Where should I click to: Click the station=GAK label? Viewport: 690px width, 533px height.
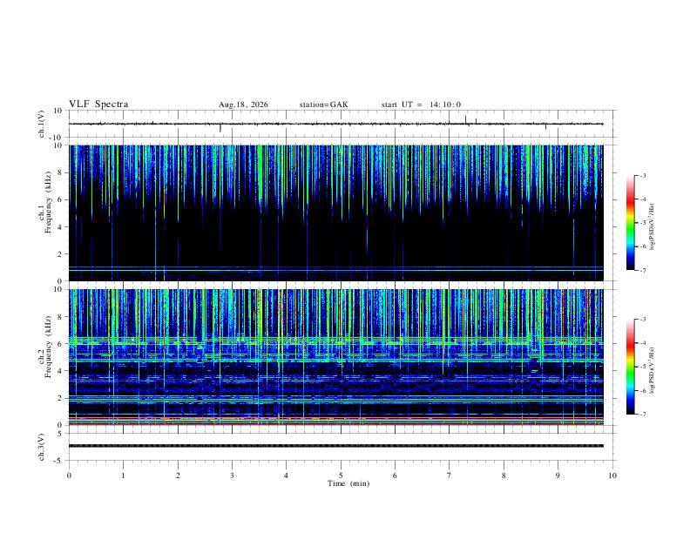pos(323,105)
